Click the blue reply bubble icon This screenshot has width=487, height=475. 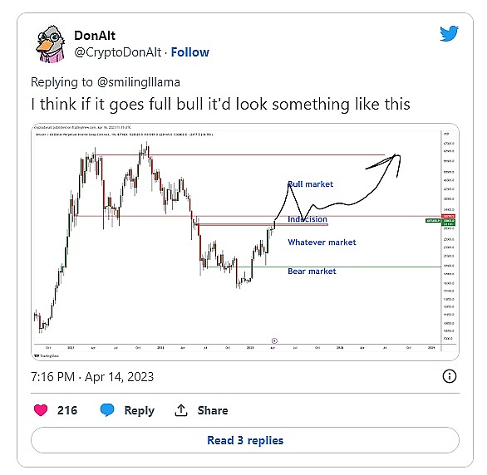coord(107,410)
